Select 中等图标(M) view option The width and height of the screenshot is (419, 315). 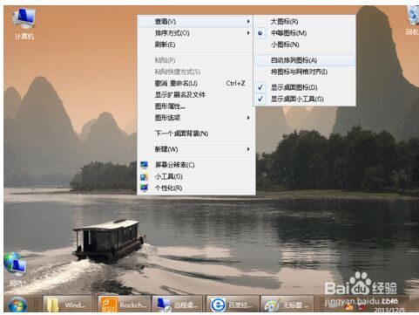pyautogui.click(x=304, y=33)
